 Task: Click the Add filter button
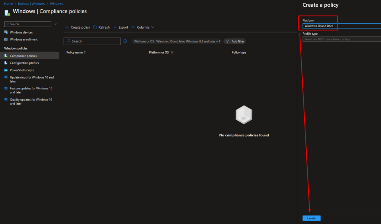(x=235, y=42)
